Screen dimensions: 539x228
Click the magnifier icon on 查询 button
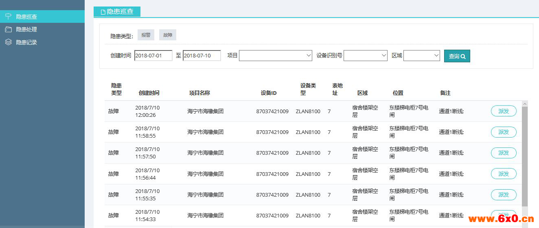pyautogui.click(x=463, y=57)
